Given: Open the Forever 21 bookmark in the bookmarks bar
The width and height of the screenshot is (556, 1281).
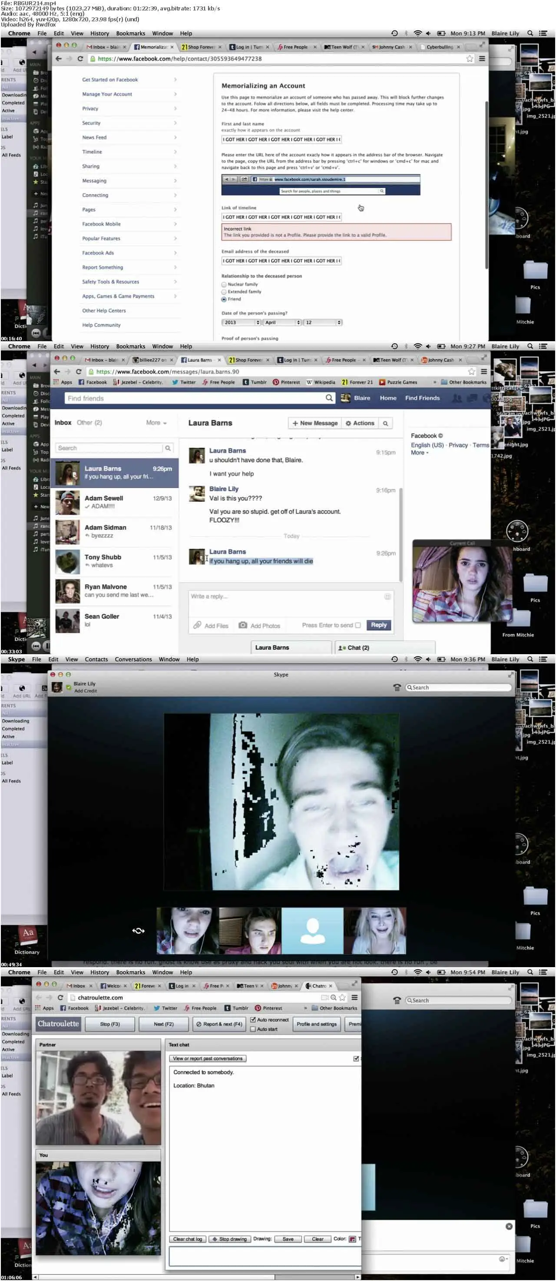Looking at the screenshot, I should (x=357, y=383).
